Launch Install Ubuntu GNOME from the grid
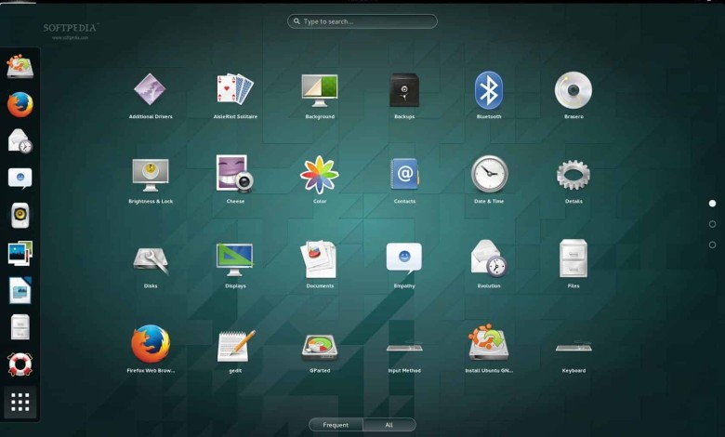725x437 pixels. pyautogui.click(x=488, y=343)
